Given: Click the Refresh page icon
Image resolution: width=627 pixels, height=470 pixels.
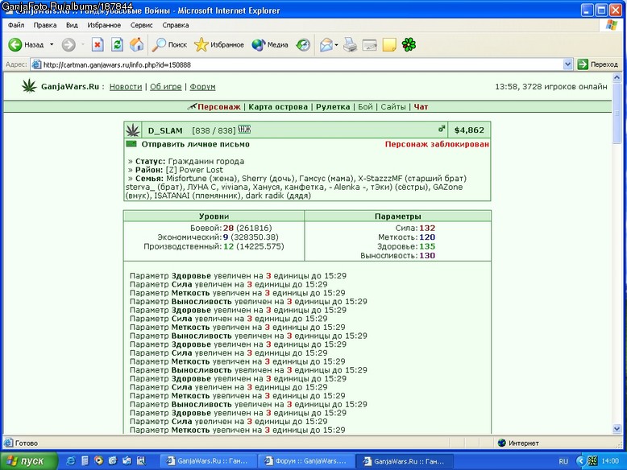Looking at the screenshot, I should pos(117,45).
